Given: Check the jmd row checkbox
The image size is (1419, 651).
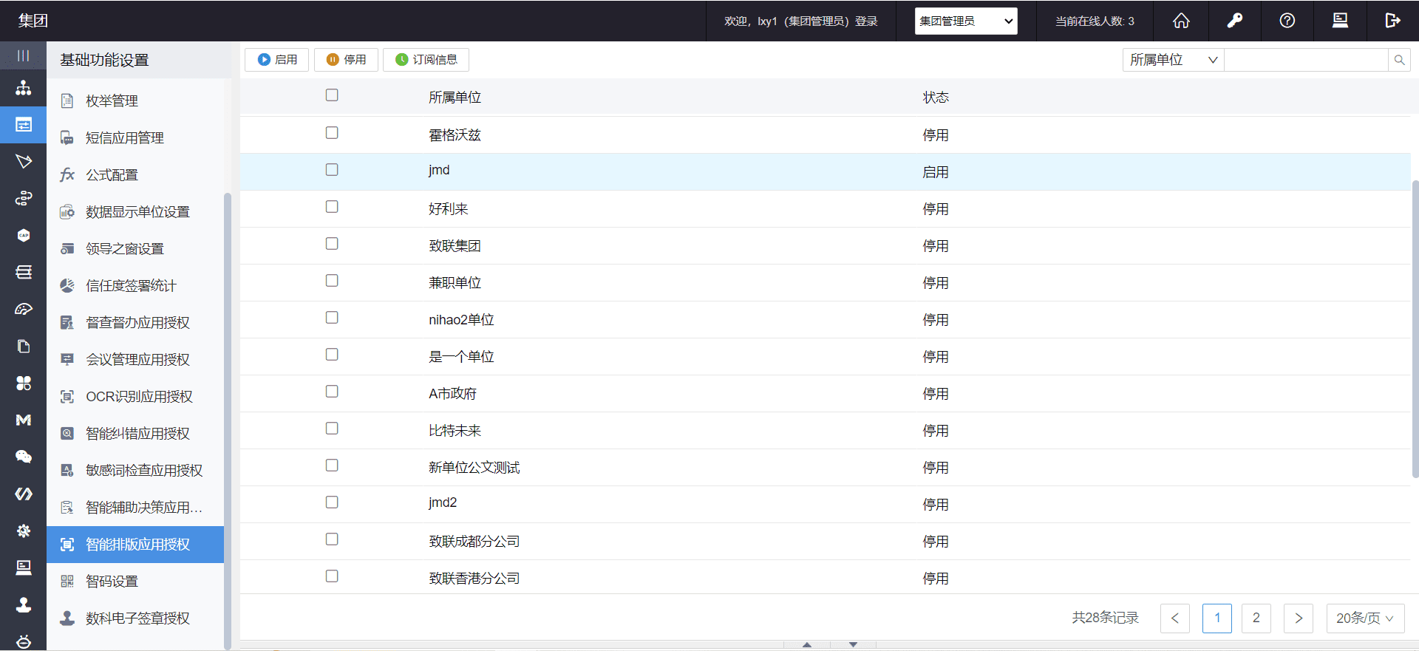Looking at the screenshot, I should pyautogui.click(x=332, y=170).
